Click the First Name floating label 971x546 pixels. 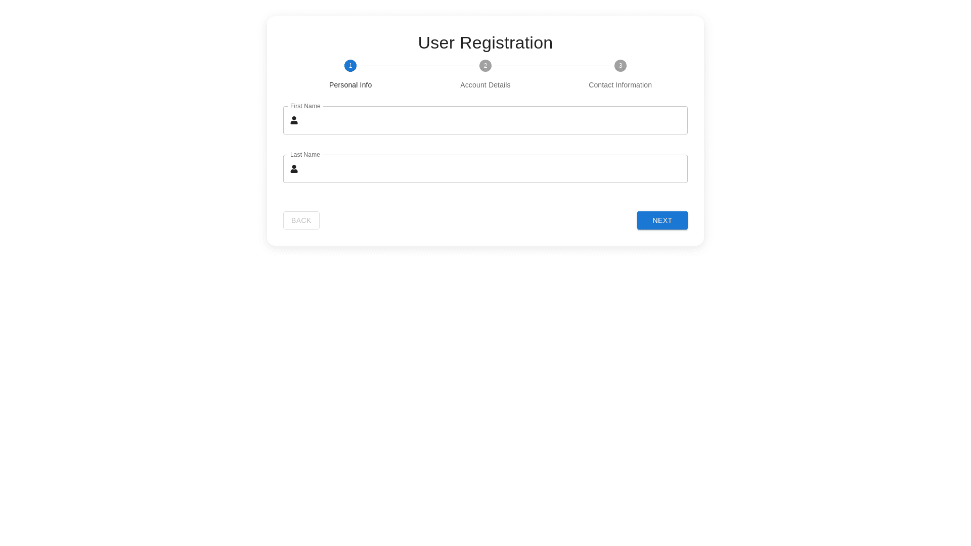pos(305,106)
